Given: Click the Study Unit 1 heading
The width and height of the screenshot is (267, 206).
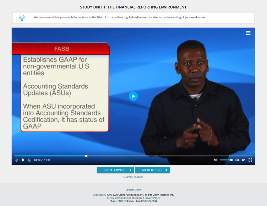Looking at the screenshot, I should [x=133, y=7].
